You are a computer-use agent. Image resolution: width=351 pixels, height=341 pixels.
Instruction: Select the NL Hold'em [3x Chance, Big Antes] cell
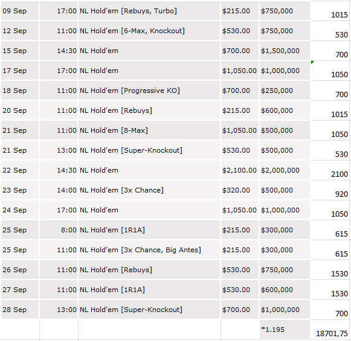point(149,250)
